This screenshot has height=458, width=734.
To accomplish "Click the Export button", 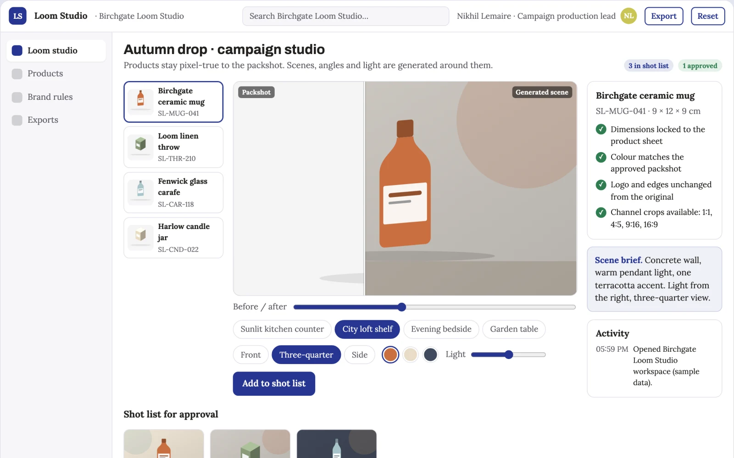I will pyautogui.click(x=664, y=16).
